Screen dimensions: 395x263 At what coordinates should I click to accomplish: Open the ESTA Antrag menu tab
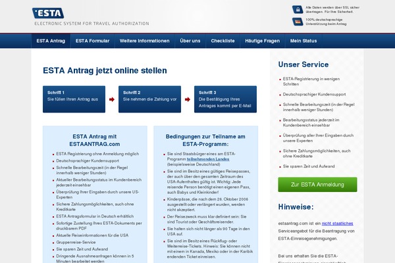click(x=51, y=41)
